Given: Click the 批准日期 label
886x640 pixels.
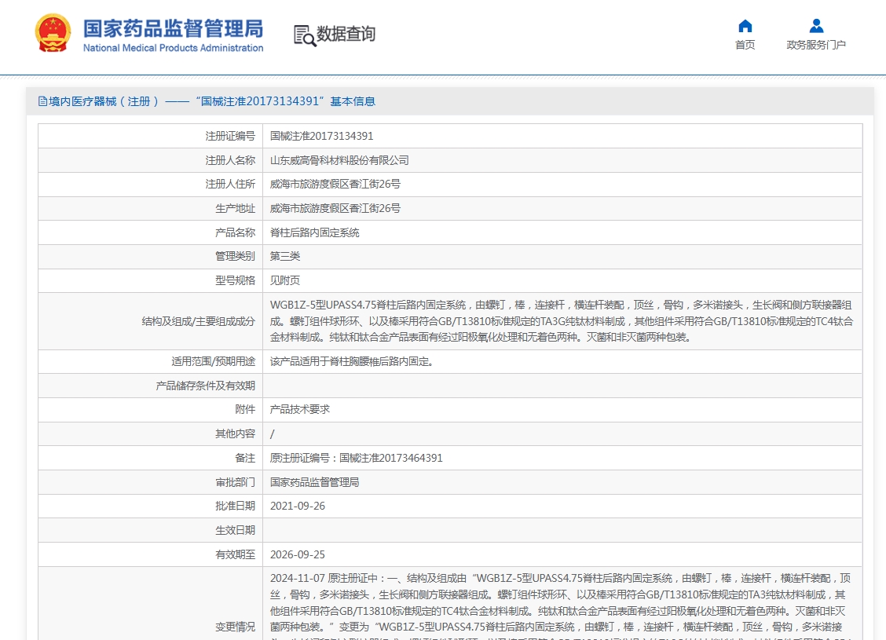Looking at the screenshot, I should click(x=235, y=507).
